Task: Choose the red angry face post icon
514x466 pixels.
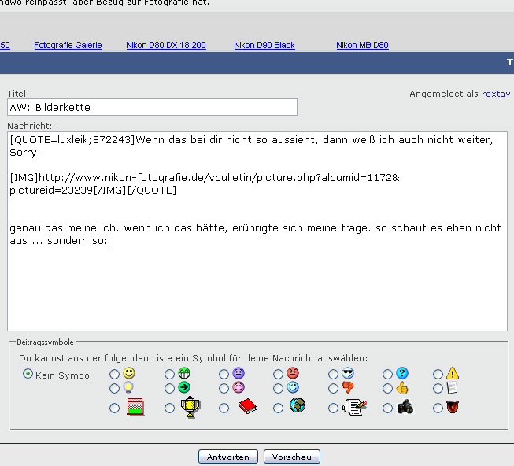Action: click(x=293, y=373)
